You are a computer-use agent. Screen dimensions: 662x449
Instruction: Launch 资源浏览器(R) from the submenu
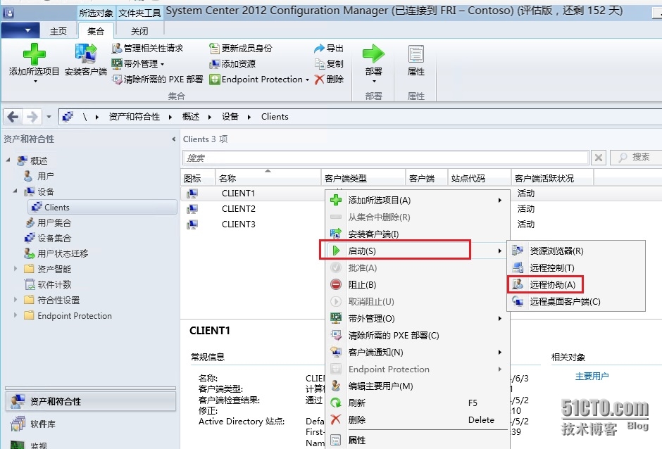coord(576,251)
